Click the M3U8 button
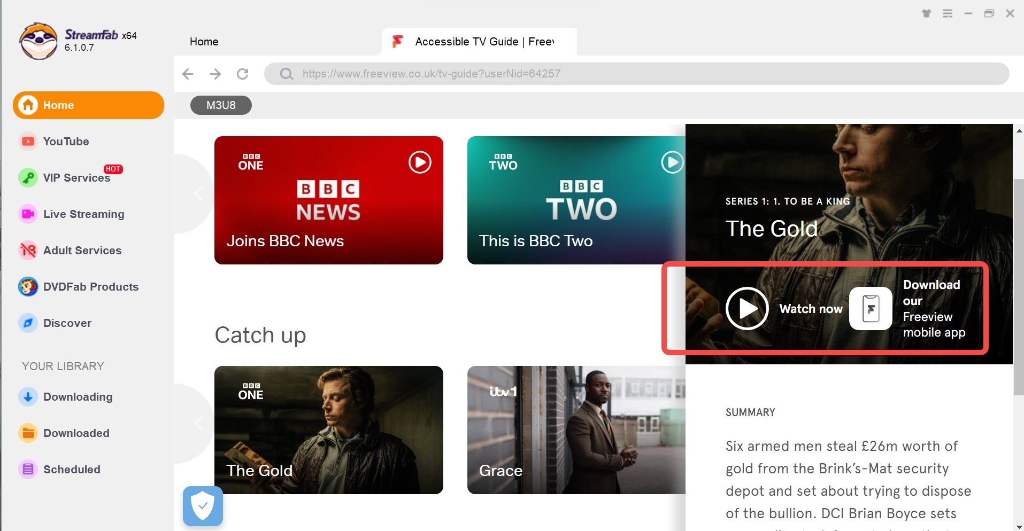 221,105
